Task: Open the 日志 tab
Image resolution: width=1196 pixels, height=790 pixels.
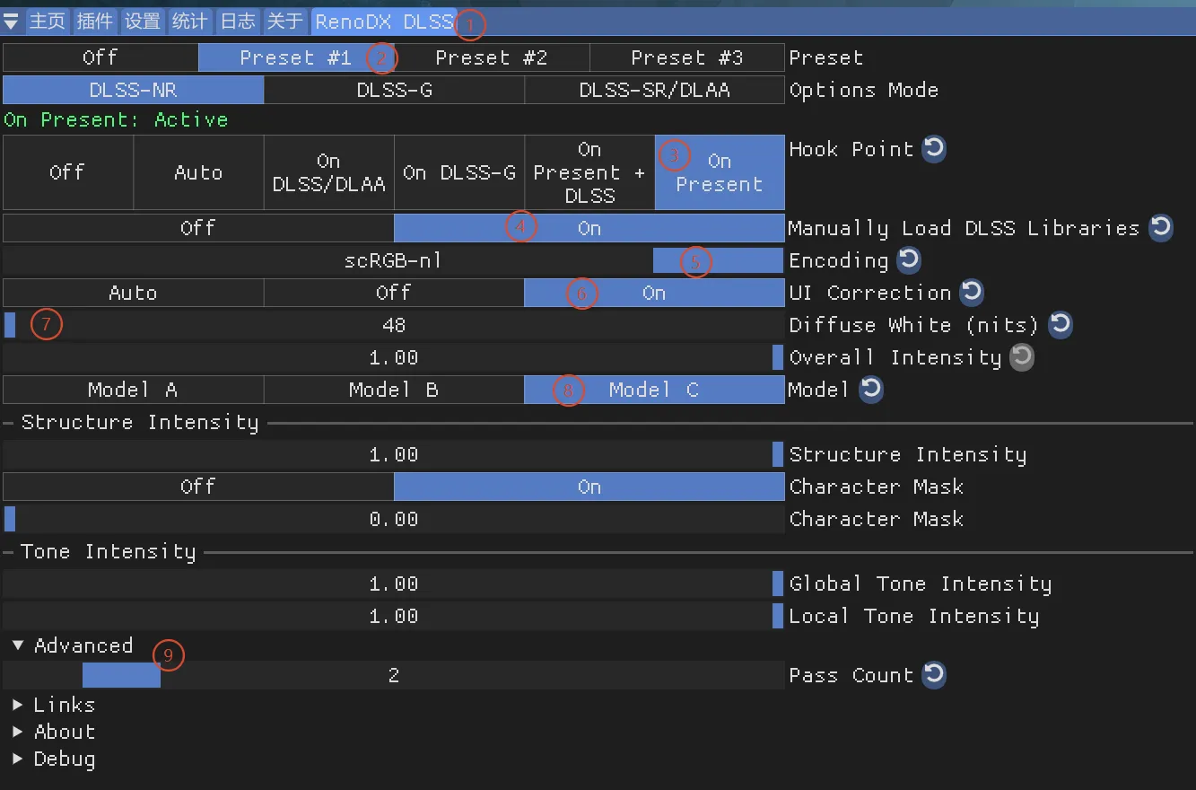Action: 238,22
